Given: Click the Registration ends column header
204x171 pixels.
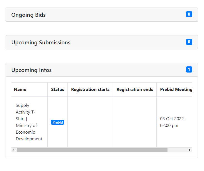Looking at the screenshot, I should (135, 89).
